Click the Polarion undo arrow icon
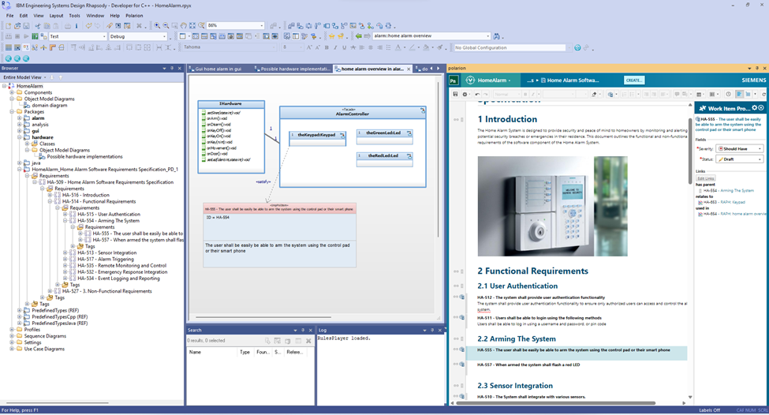 (477, 94)
